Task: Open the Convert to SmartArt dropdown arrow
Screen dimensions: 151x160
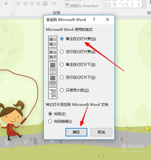Action: point(100,6)
